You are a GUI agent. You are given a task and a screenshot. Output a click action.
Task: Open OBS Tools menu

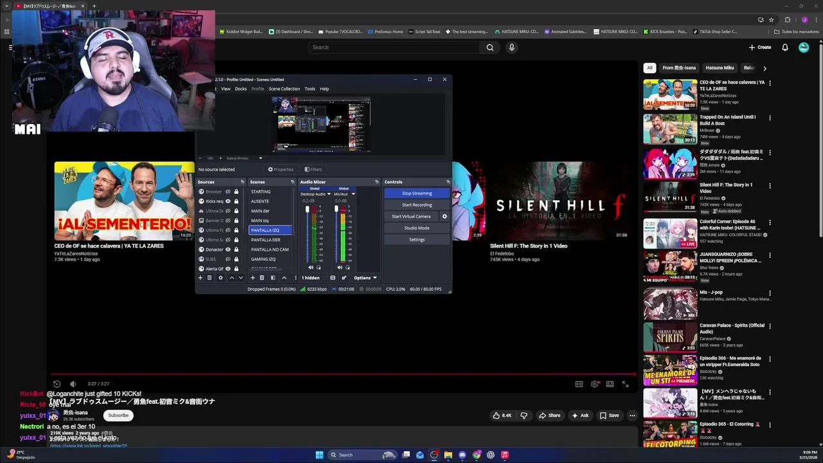click(310, 89)
